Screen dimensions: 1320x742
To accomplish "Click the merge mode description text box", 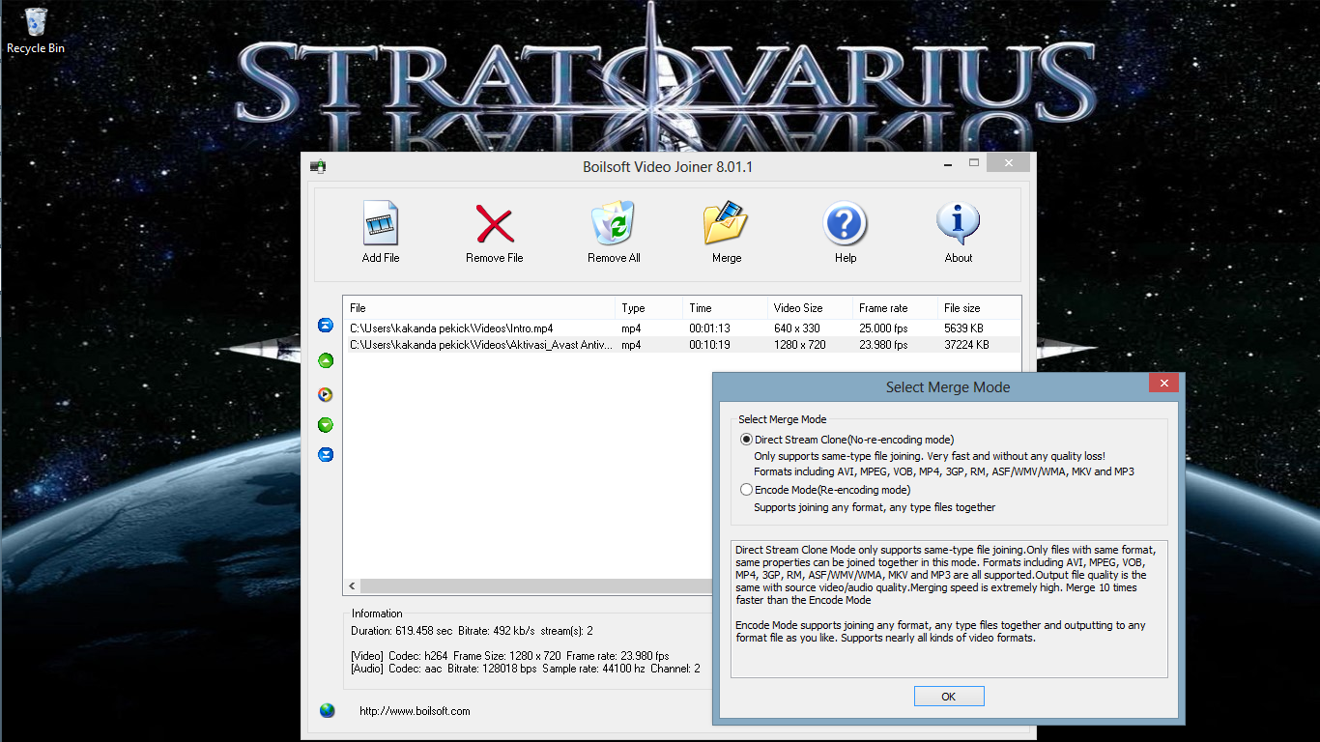I will click(x=949, y=609).
